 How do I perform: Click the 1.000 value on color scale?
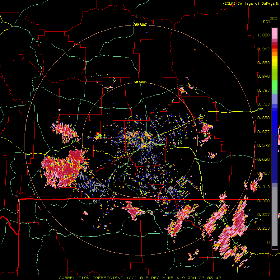point(264,35)
